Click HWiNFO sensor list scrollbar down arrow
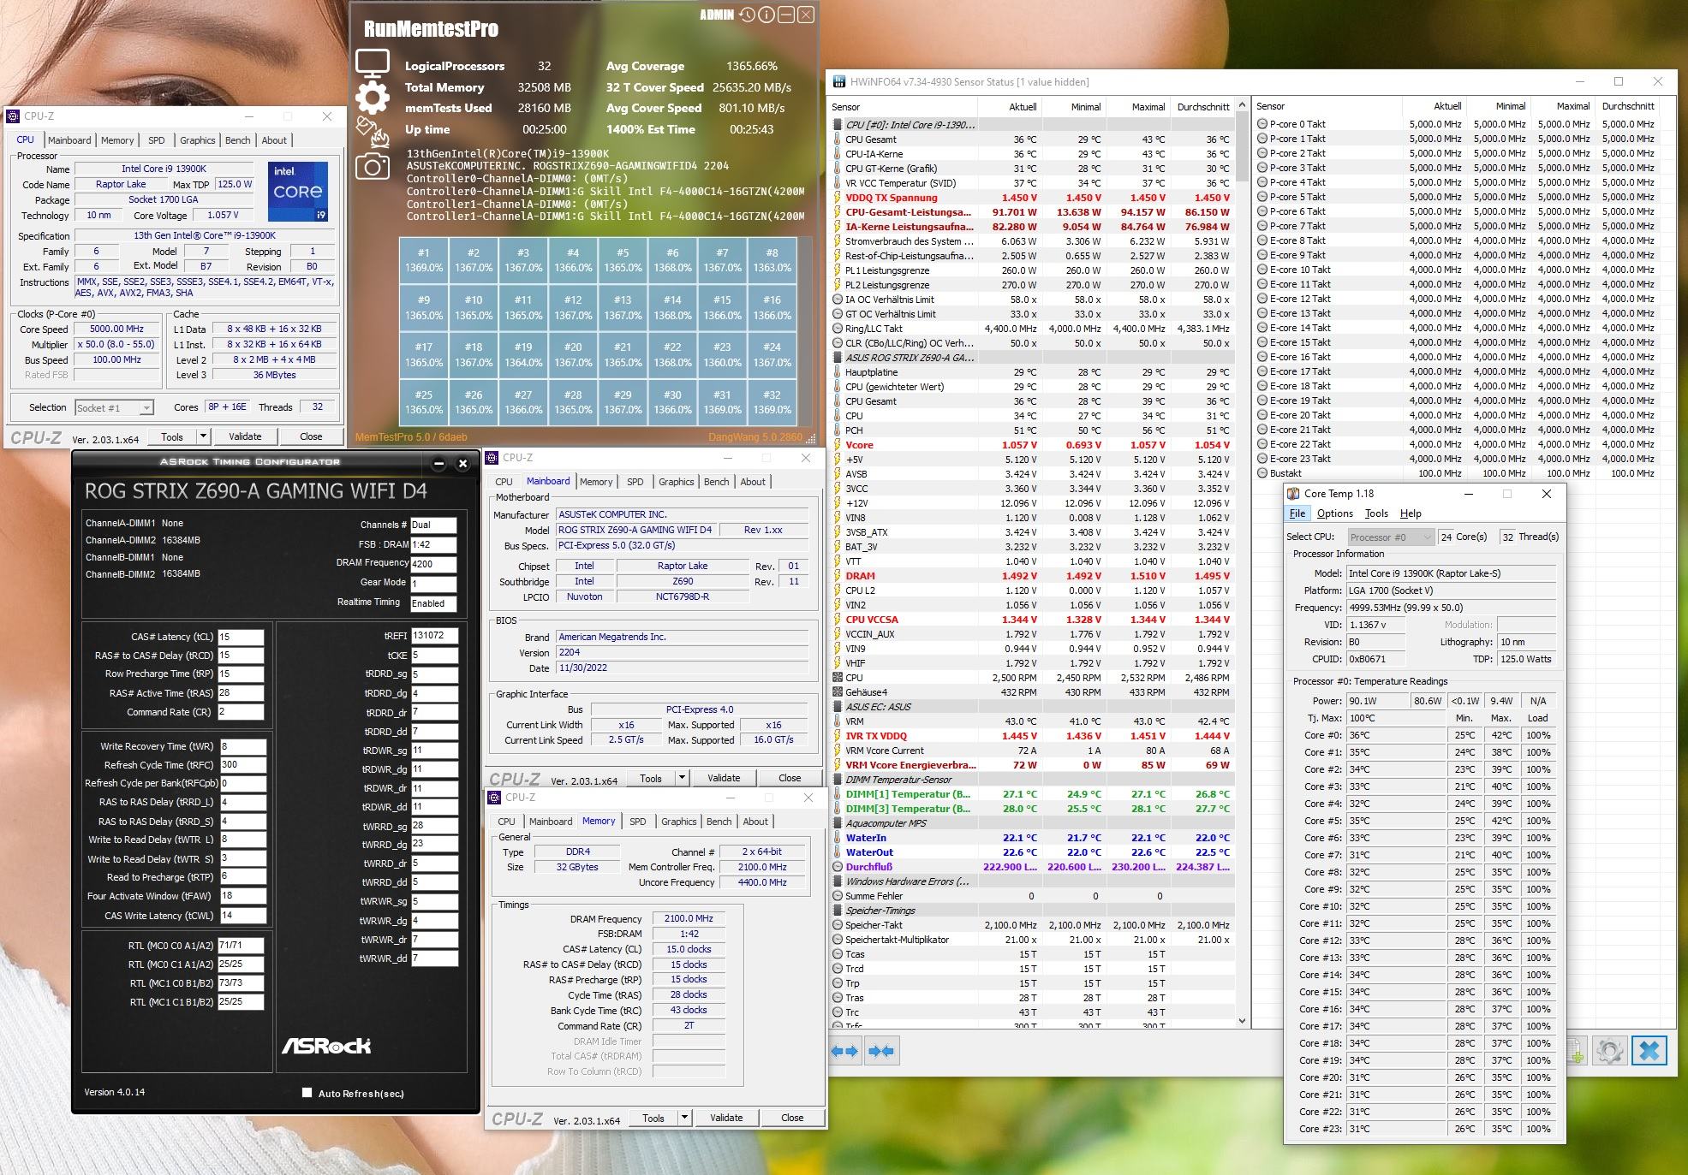 [1242, 1020]
